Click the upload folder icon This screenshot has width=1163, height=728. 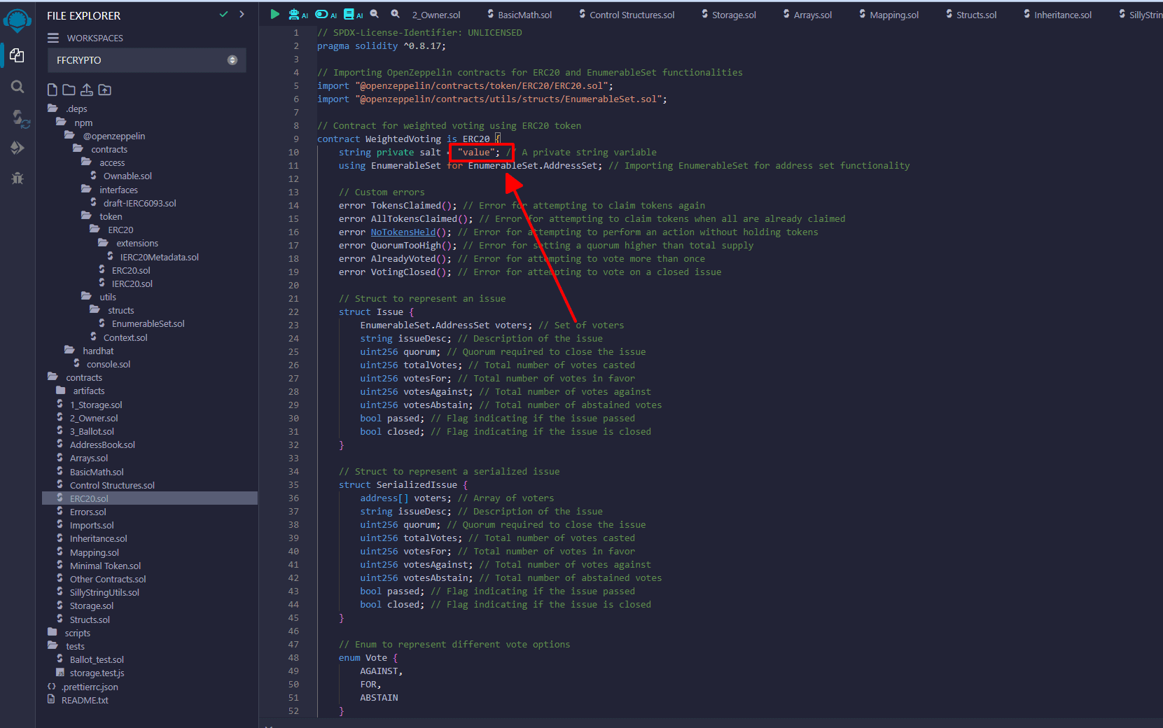tap(104, 90)
